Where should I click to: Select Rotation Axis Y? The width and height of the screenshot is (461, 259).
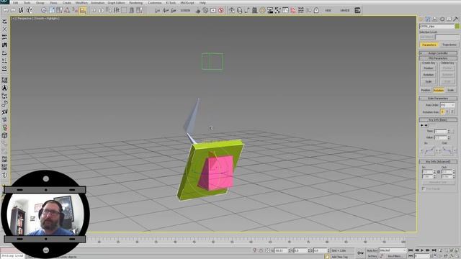[x=447, y=112]
